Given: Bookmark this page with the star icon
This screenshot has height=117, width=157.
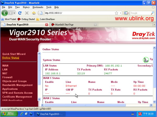Looking at the screenshot, I should (116, 13).
